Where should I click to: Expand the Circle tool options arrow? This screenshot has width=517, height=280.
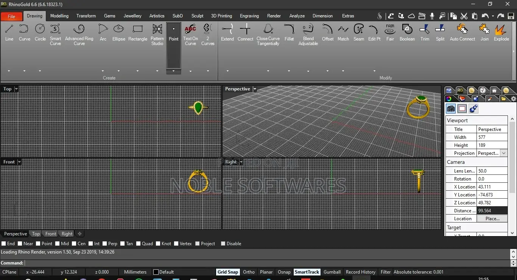point(40,71)
